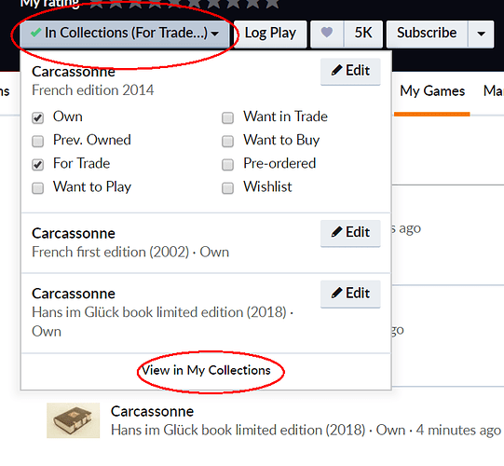
Task: Open the Subscribe dropdown arrow
Action: coord(481,34)
